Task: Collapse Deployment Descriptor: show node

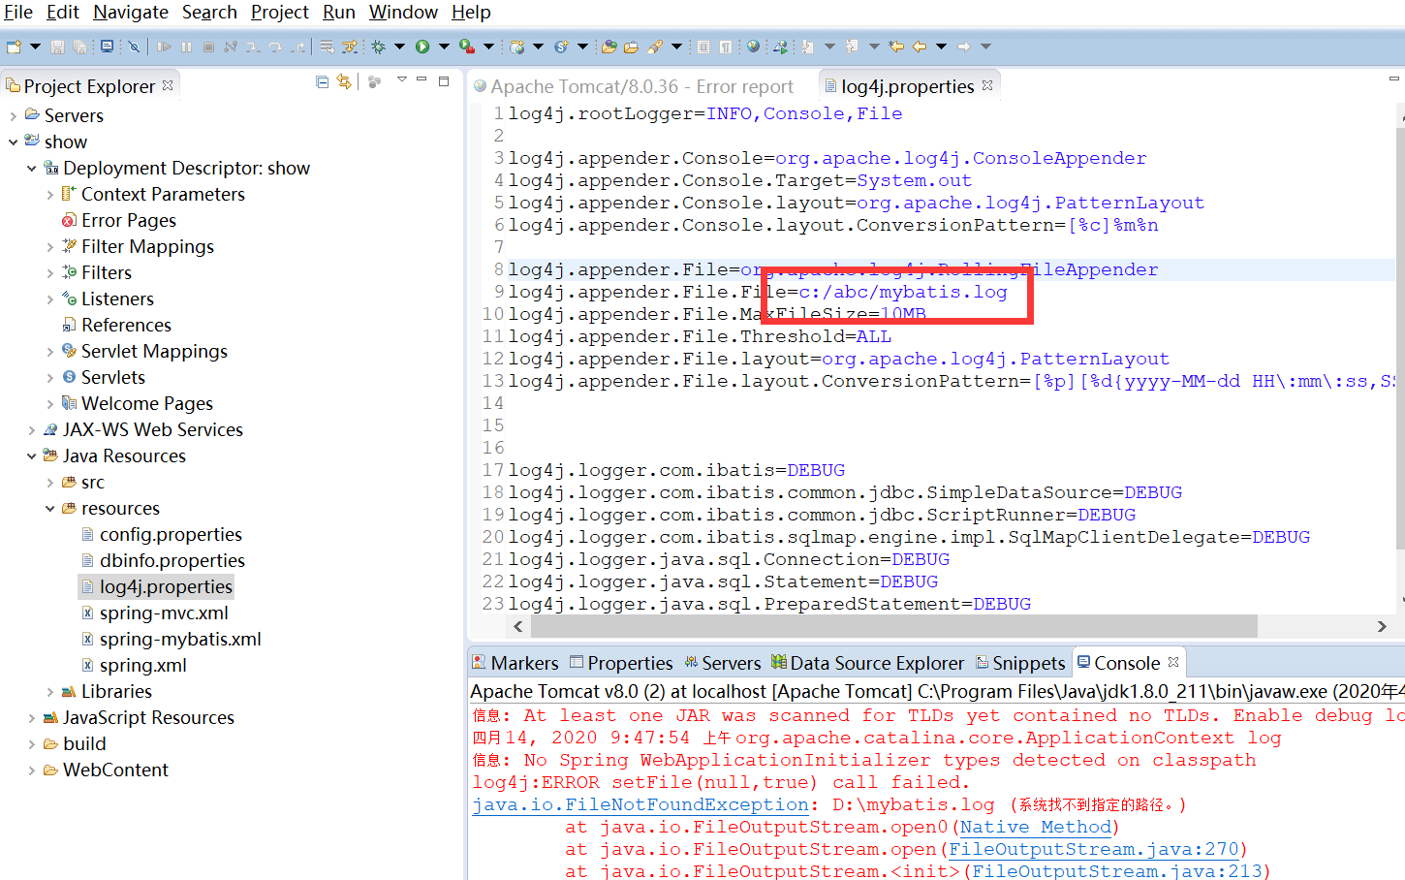Action: 31,168
